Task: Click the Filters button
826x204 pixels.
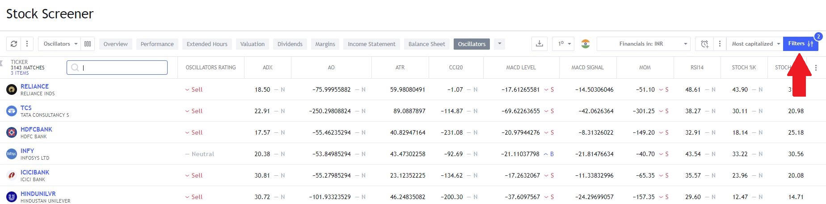Action: pos(801,44)
